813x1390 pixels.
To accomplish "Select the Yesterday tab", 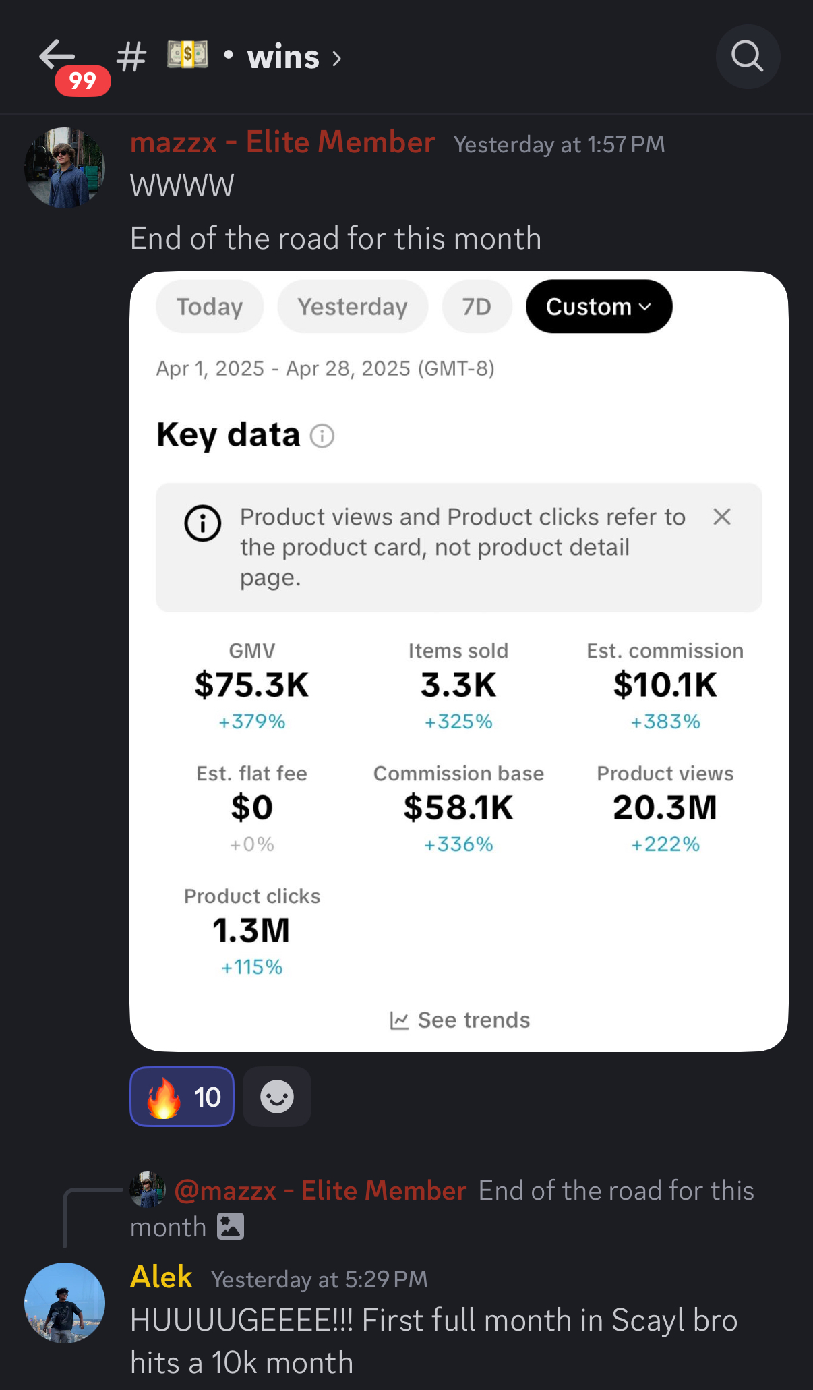I will click(x=353, y=307).
